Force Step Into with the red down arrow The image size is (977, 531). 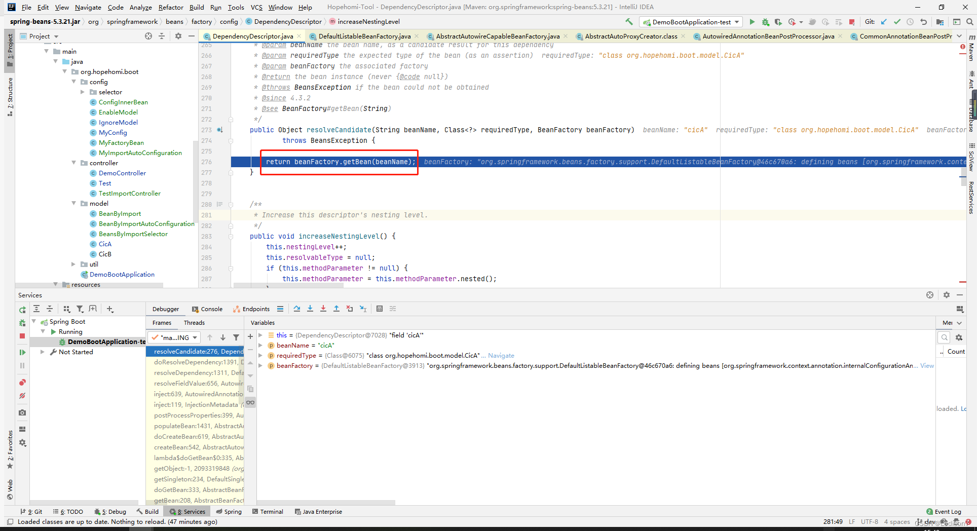pos(323,309)
